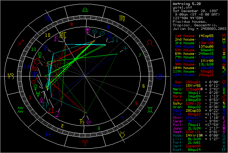Click the yellow Saturn glyph inside the wheel

coord(82,122)
